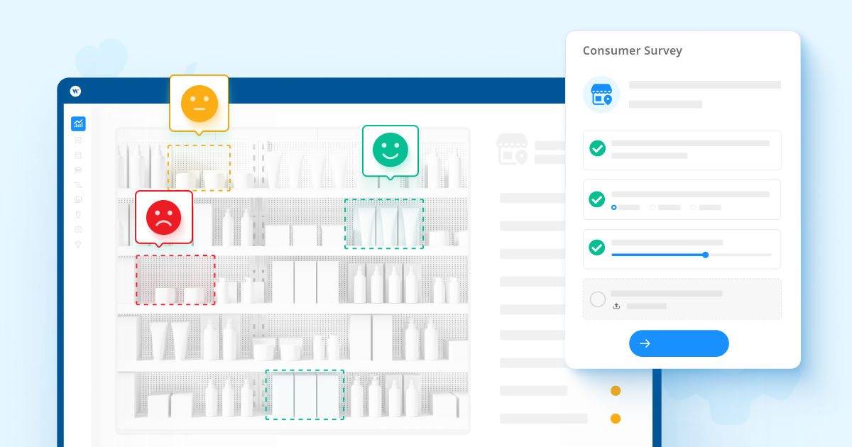Click the dashed upload area at the survey bottom
The height and width of the screenshot is (447, 852).
(x=682, y=299)
